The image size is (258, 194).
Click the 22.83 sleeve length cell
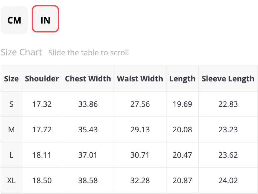click(228, 104)
